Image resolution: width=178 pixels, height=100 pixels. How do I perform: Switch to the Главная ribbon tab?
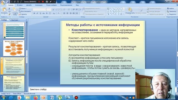pyautogui.click(x=11, y=5)
